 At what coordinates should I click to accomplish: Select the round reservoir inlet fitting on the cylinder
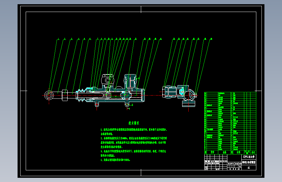[108, 80]
